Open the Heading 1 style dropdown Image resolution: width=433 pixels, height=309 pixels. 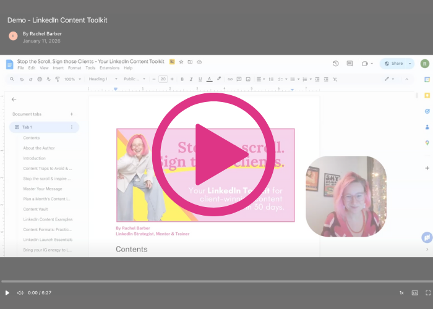[101, 79]
